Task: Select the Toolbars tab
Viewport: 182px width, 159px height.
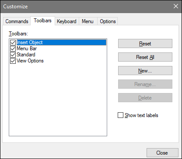Action: [x=42, y=21]
